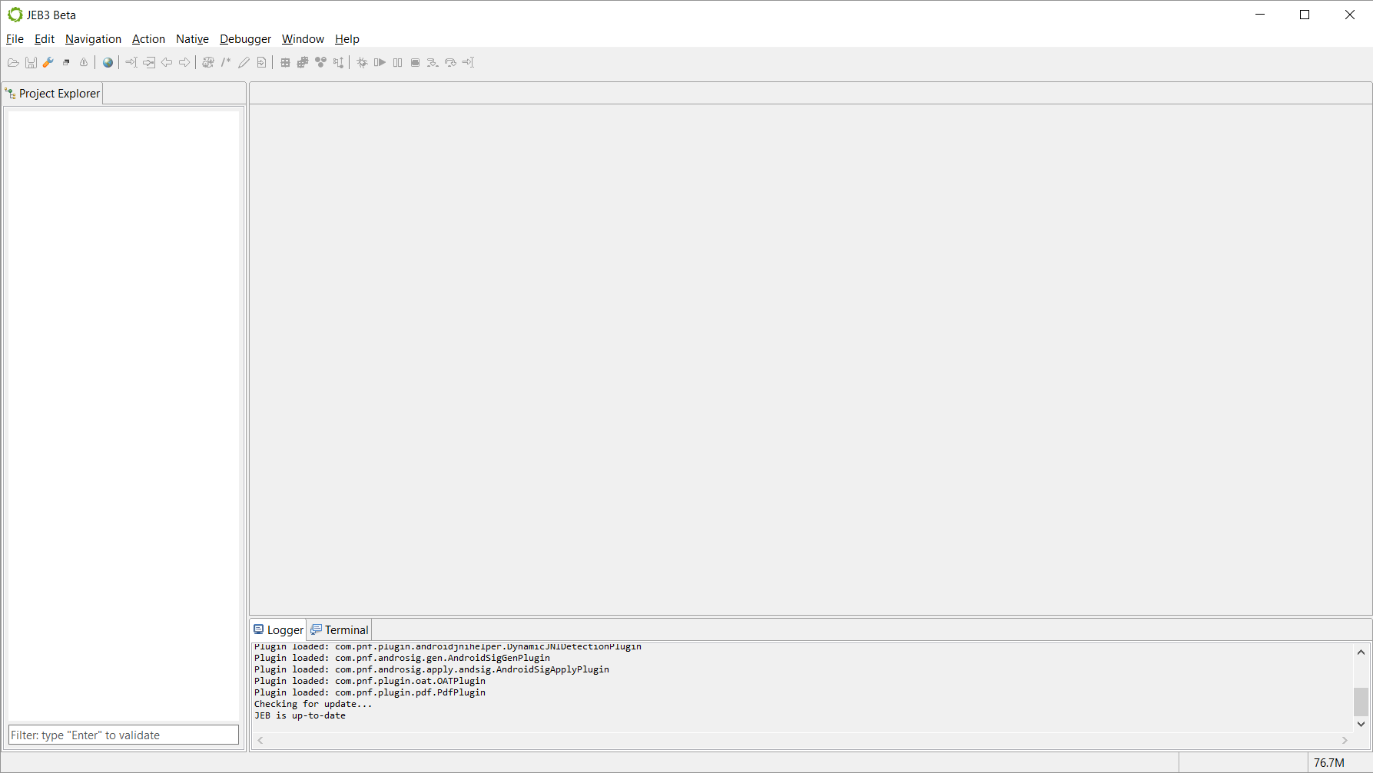This screenshot has height=773, width=1373.
Task: Navigate forward using the right arrow icon
Action: click(184, 62)
